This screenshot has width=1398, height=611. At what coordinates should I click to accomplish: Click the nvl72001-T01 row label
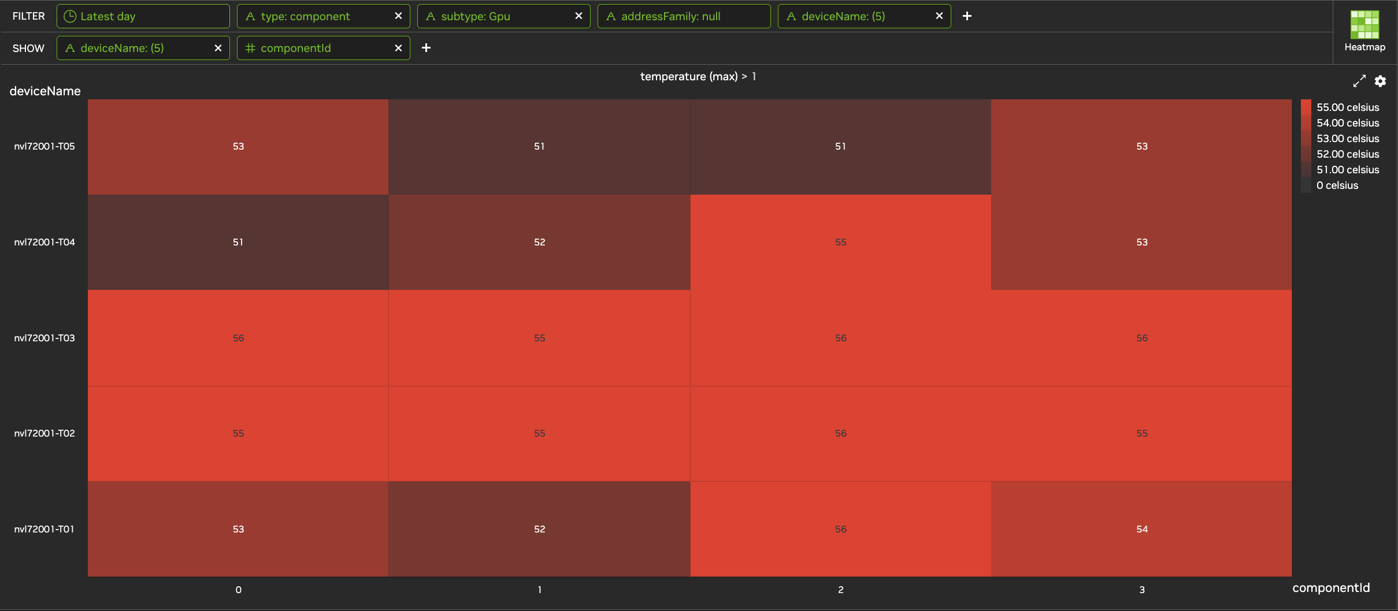click(x=45, y=530)
